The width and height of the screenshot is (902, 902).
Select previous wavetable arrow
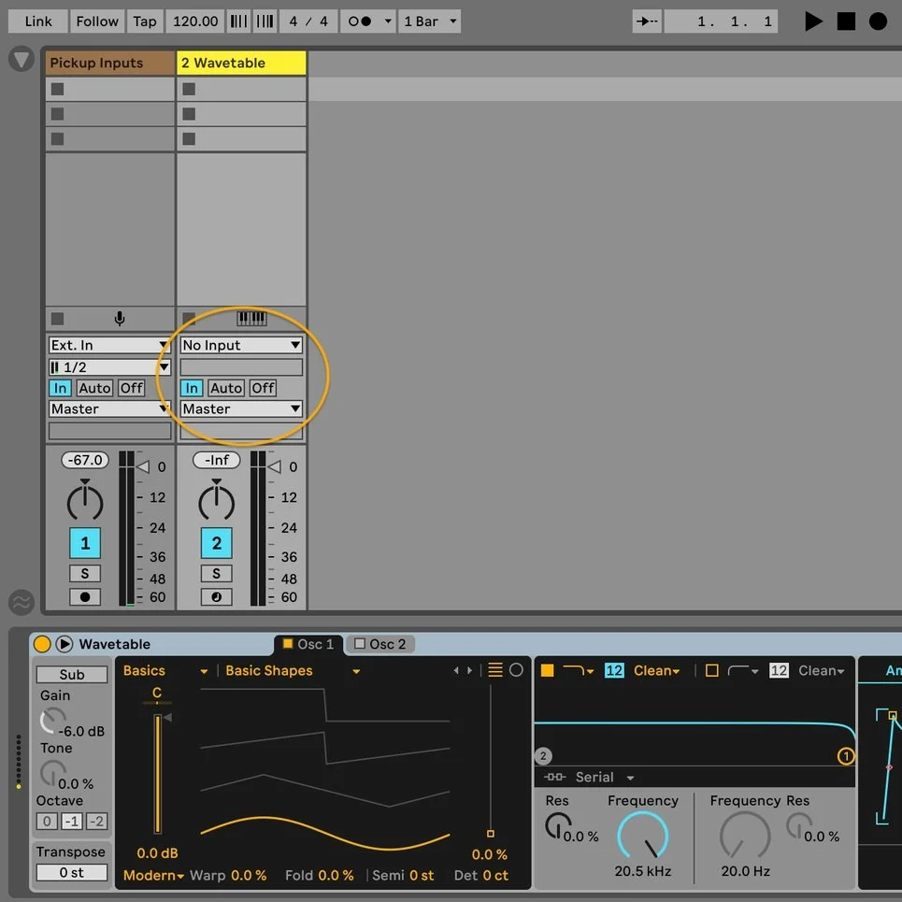tap(455, 670)
